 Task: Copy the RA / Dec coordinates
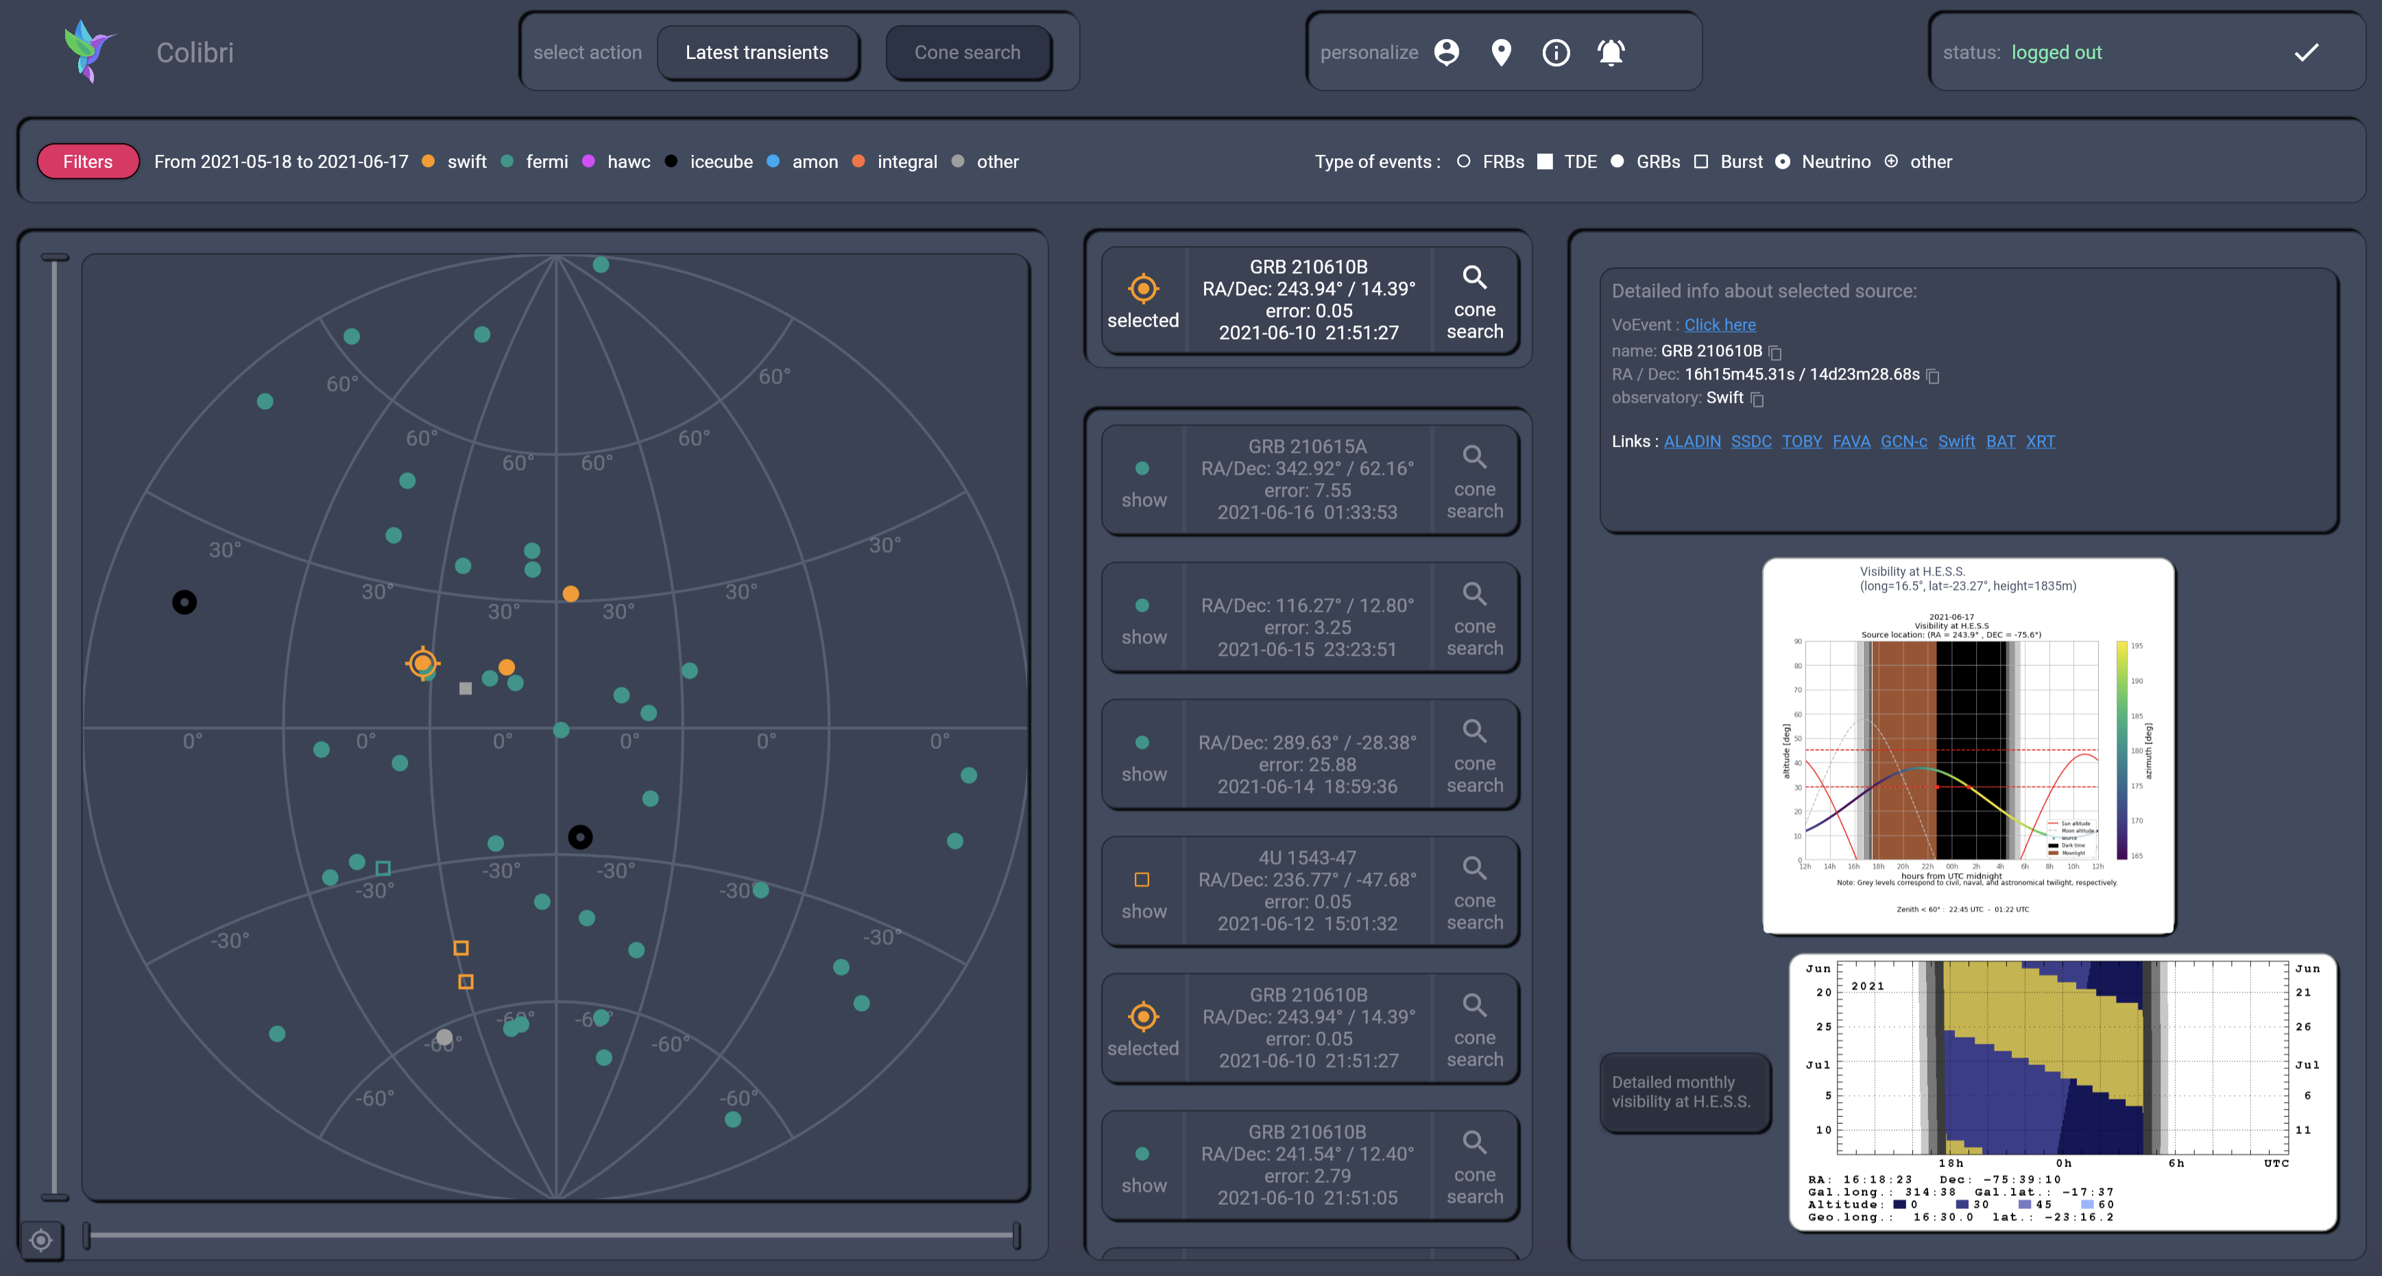(1932, 375)
